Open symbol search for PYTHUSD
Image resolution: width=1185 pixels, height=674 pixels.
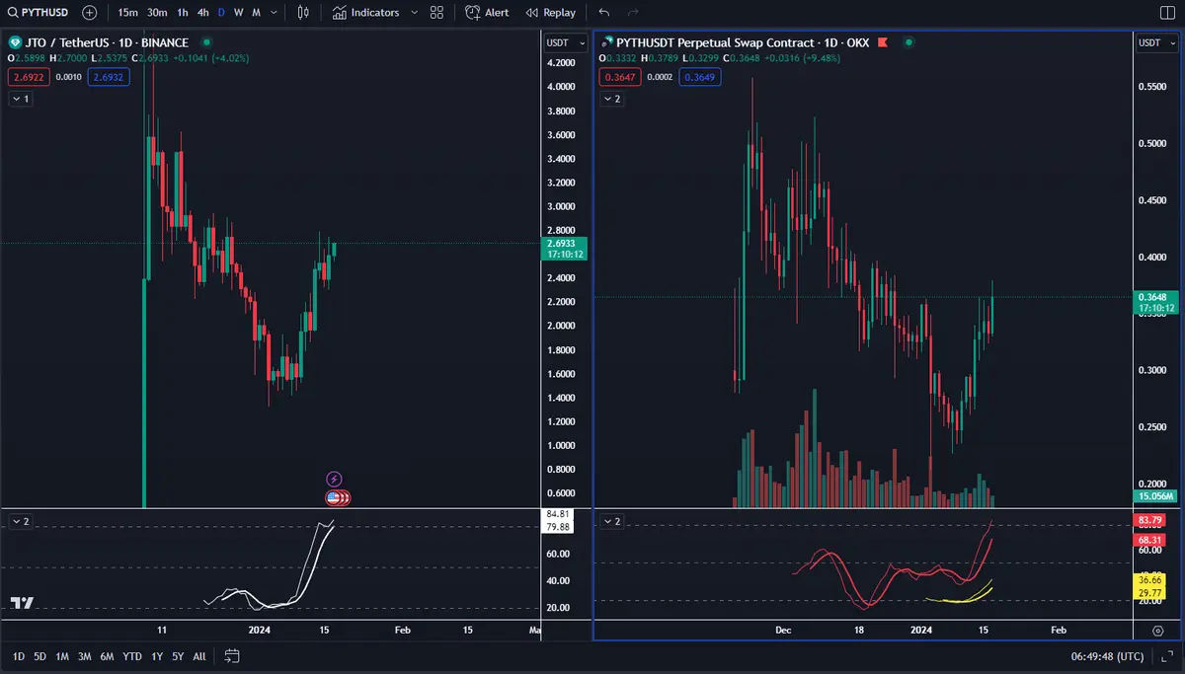38,13
